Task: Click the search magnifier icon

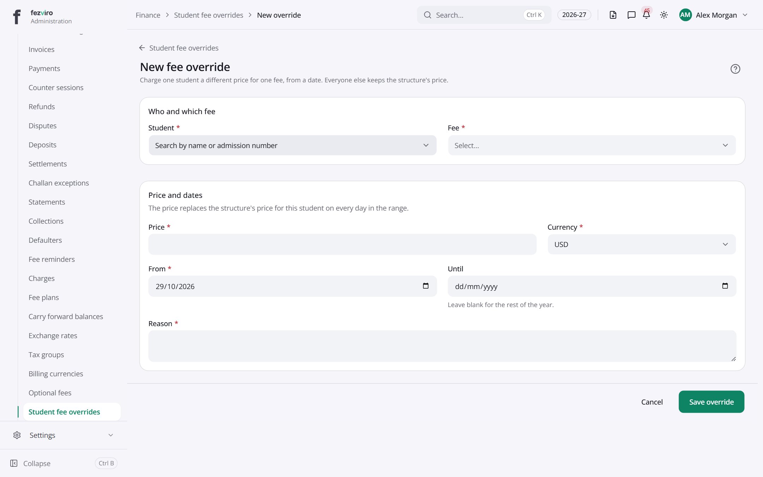Action: click(427, 15)
